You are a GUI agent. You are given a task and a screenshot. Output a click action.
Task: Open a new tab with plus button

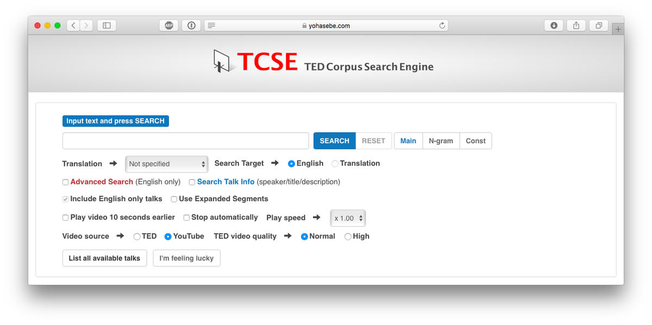pyautogui.click(x=618, y=29)
